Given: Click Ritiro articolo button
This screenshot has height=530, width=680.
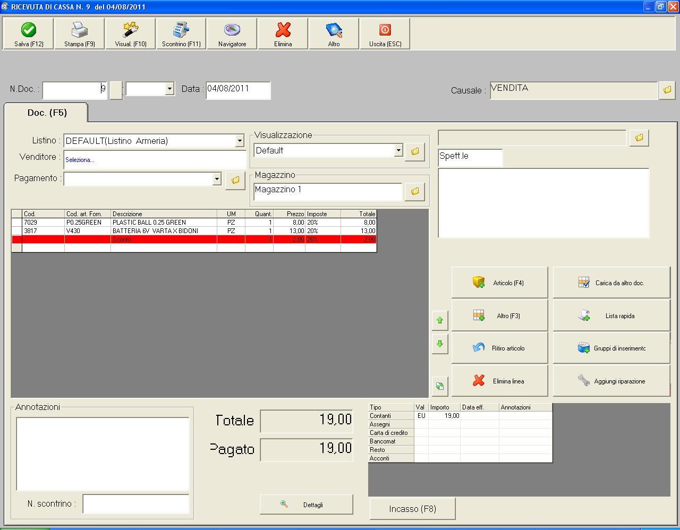Looking at the screenshot, I should [x=500, y=348].
